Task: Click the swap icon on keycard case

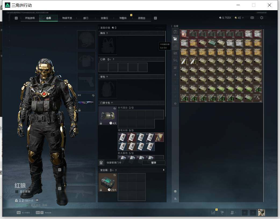Action: [114, 109]
